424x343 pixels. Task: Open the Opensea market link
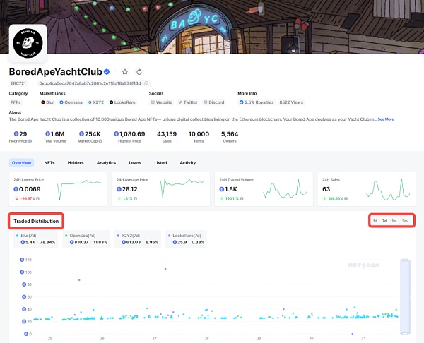point(71,102)
